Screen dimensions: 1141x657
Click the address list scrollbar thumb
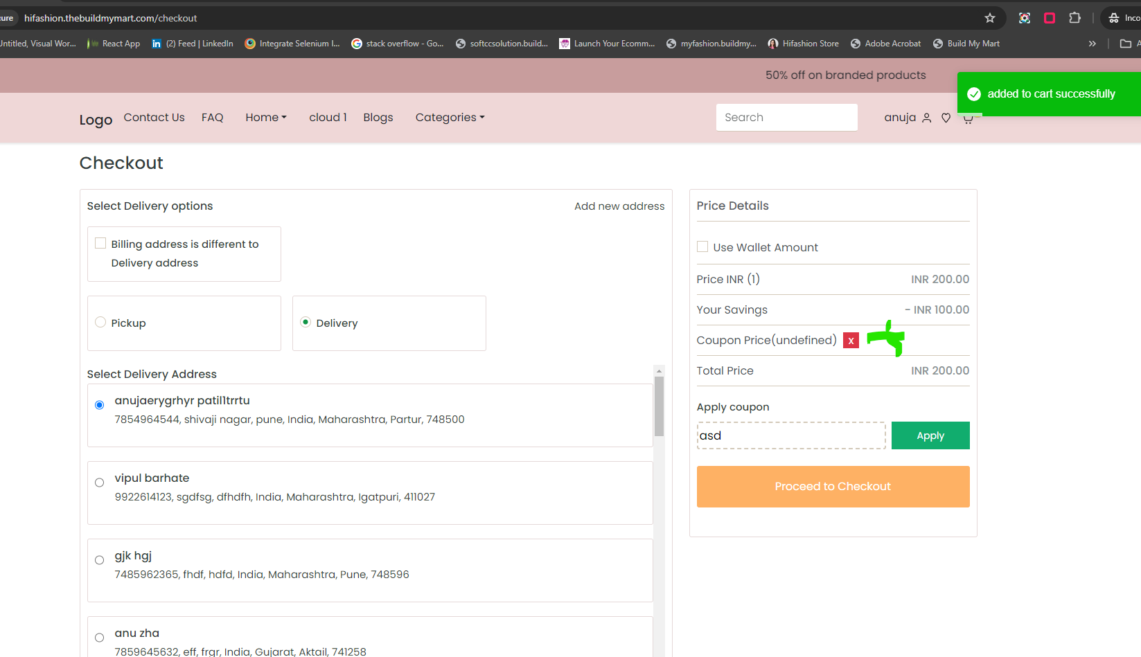[659, 406]
